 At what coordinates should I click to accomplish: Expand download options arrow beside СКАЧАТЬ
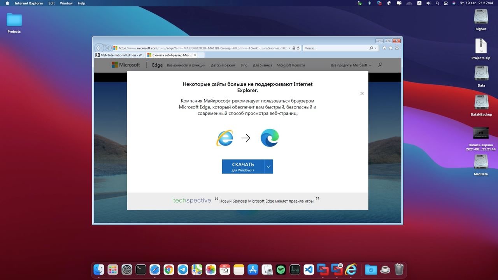[268, 166]
